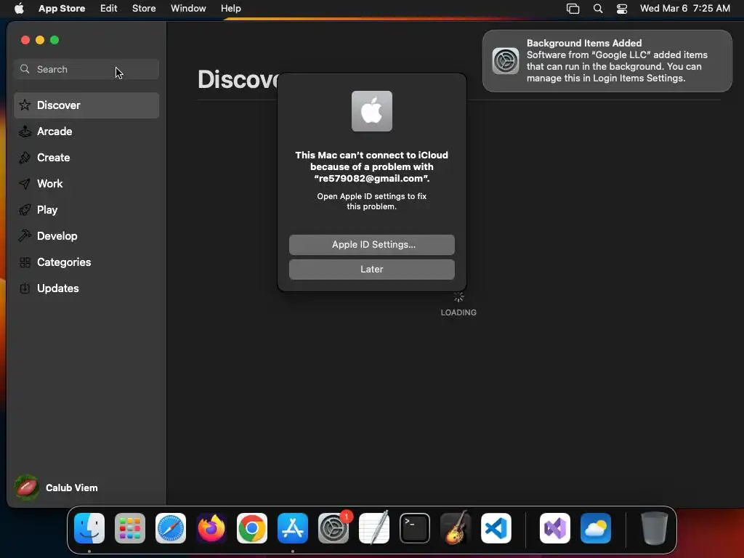Click the App Store icon in Dock
Screen dimensions: 744x558
coord(293,528)
